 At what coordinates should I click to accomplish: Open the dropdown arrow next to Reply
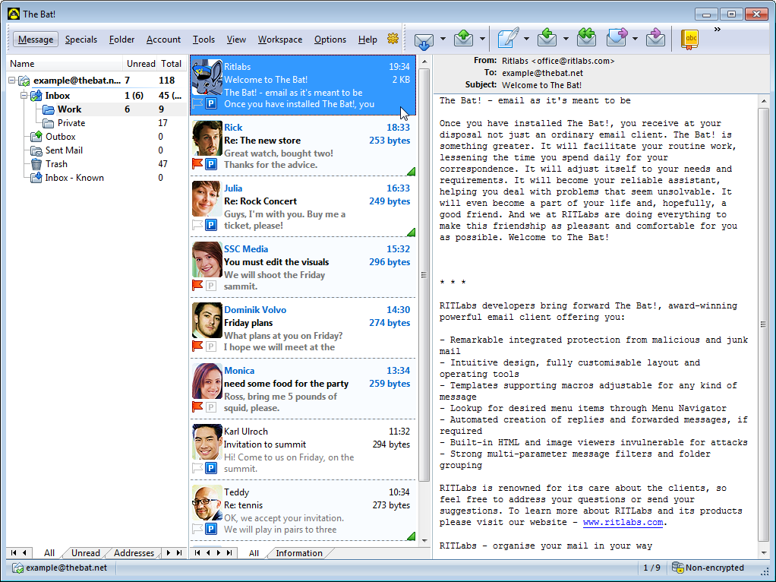(x=566, y=39)
